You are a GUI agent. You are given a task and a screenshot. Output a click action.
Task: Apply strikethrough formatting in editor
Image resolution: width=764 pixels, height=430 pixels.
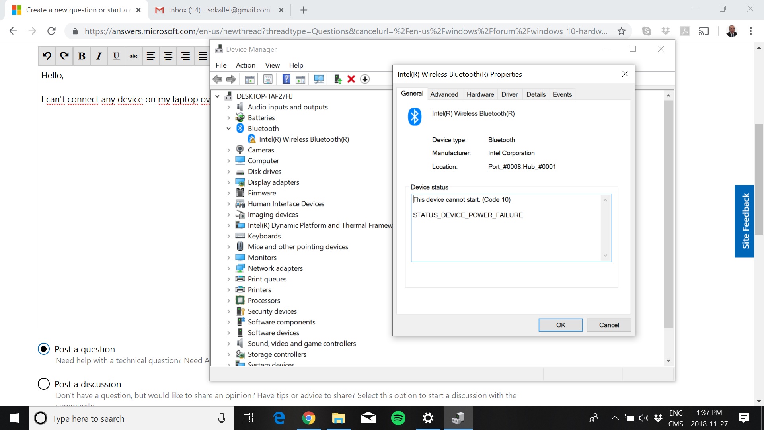tap(134, 56)
